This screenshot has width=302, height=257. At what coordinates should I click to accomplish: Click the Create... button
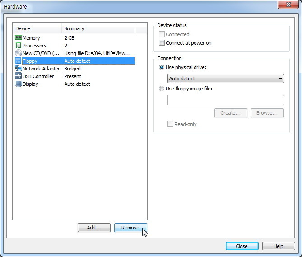pos(231,113)
